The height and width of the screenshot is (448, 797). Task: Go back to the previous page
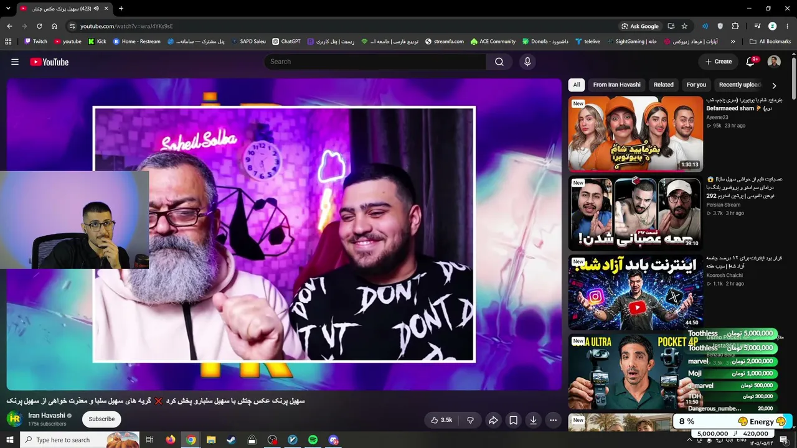(x=9, y=26)
